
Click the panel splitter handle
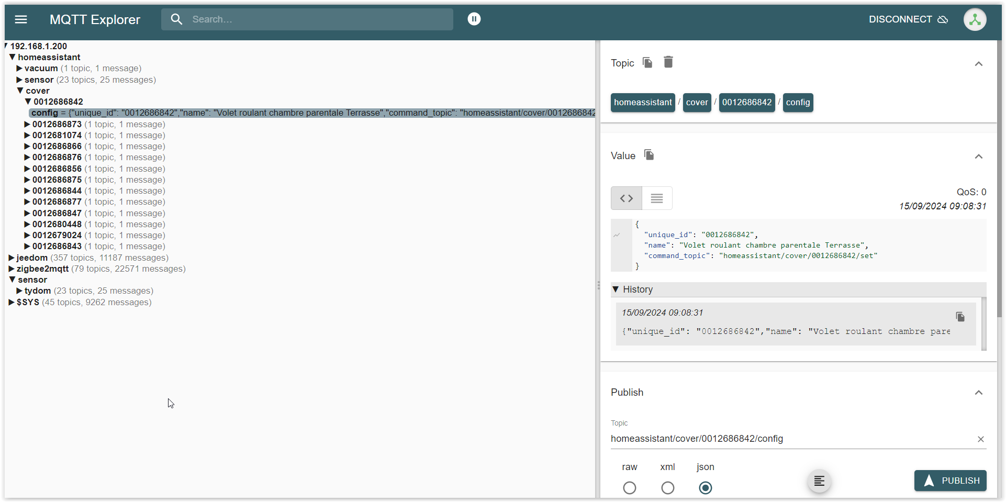tap(598, 286)
